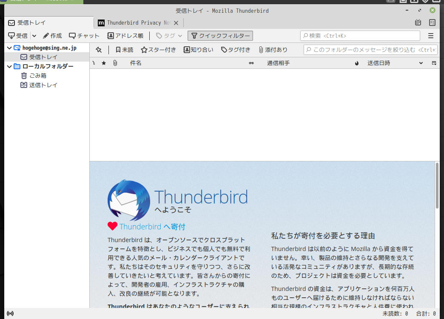Open the タグ tag dropdown
Screen dimensions: 444x319
(x=169, y=36)
